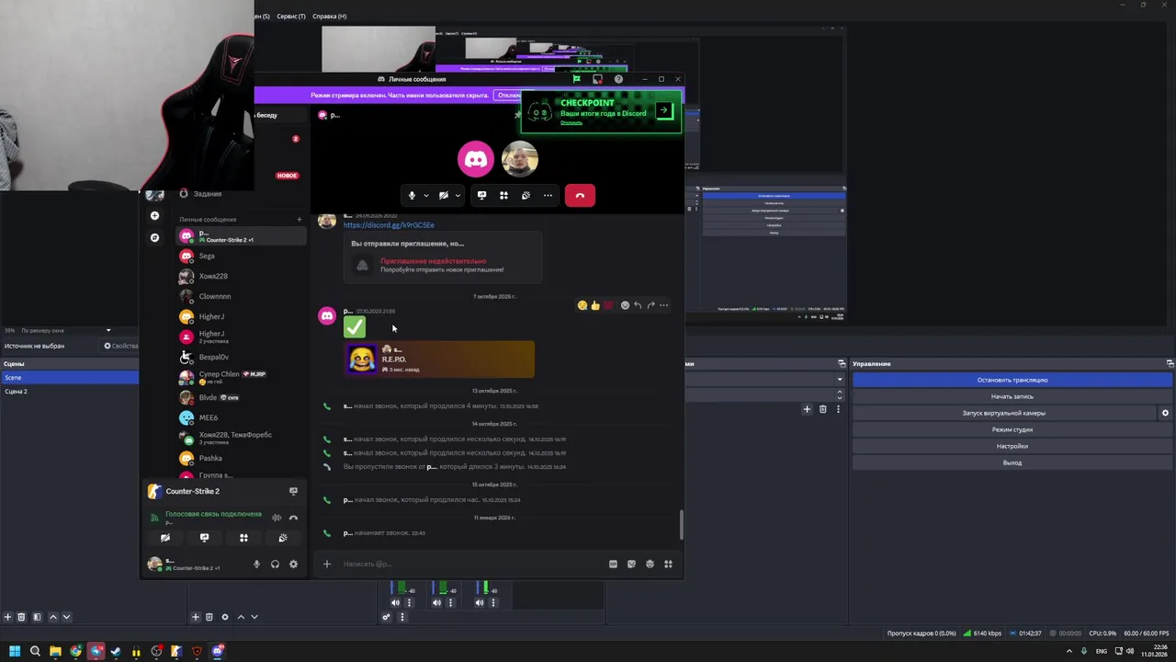Open sticker picker in message box

631,564
